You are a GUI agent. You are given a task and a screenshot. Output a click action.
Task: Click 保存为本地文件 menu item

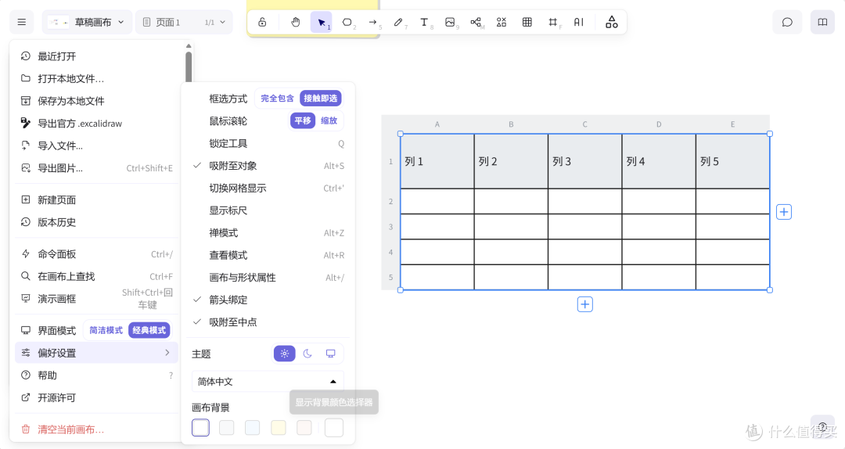96,101
